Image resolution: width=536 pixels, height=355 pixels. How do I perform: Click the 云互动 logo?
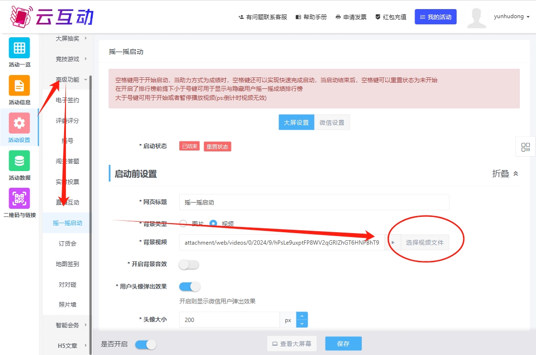click(53, 17)
